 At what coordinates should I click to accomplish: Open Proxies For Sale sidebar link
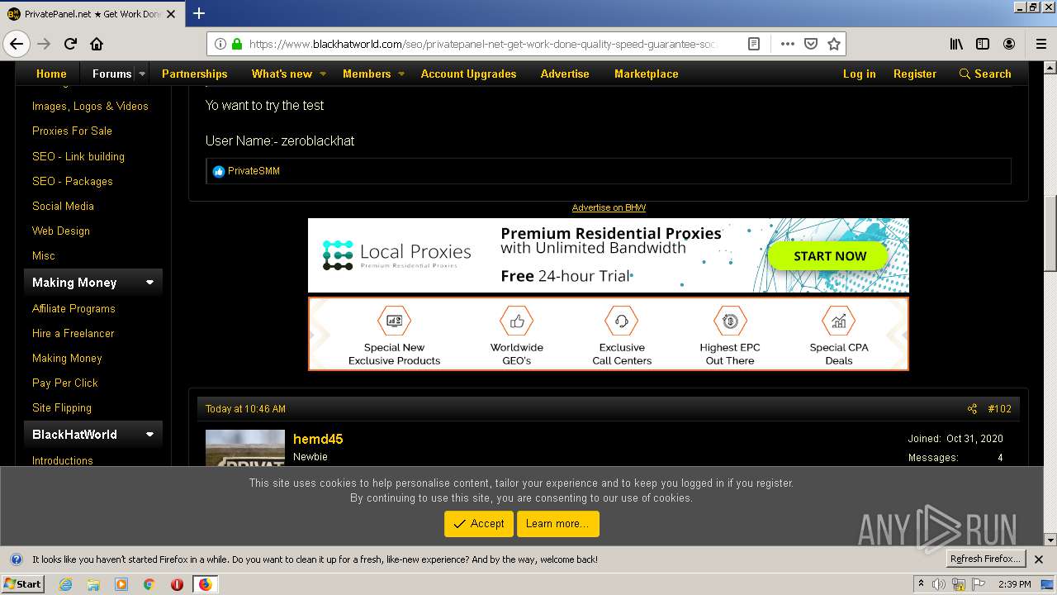pyautogui.click(x=72, y=131)
